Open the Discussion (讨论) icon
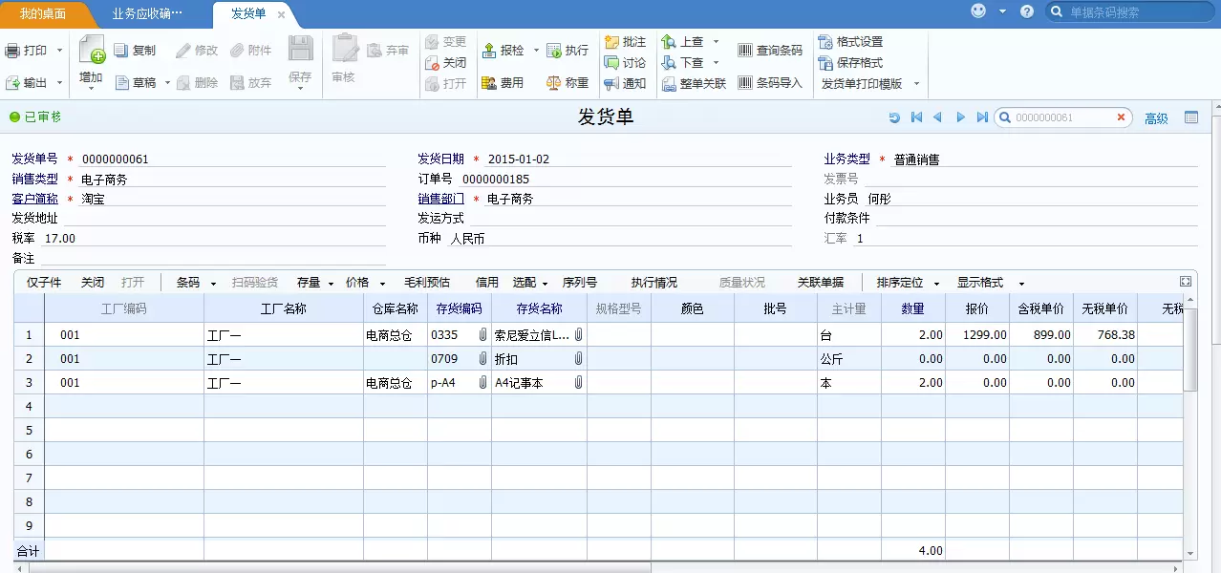Image resolution: width=1221 pixels, height=573 pixels. point(611,63)
